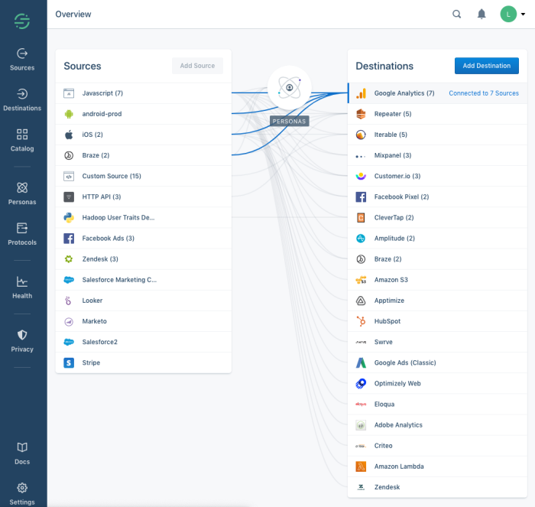Open the Zendesk destination row

coord(437,487)
